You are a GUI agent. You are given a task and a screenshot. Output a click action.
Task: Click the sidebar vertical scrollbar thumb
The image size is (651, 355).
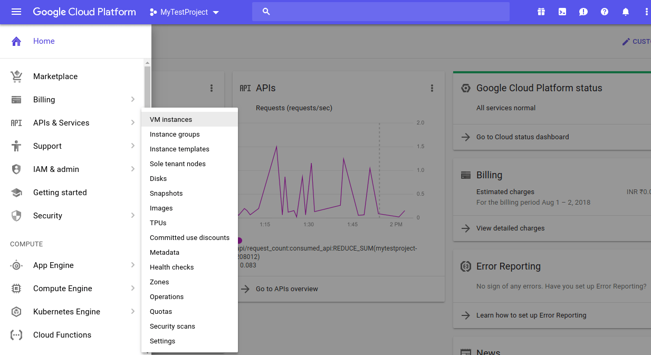[148, 87]
